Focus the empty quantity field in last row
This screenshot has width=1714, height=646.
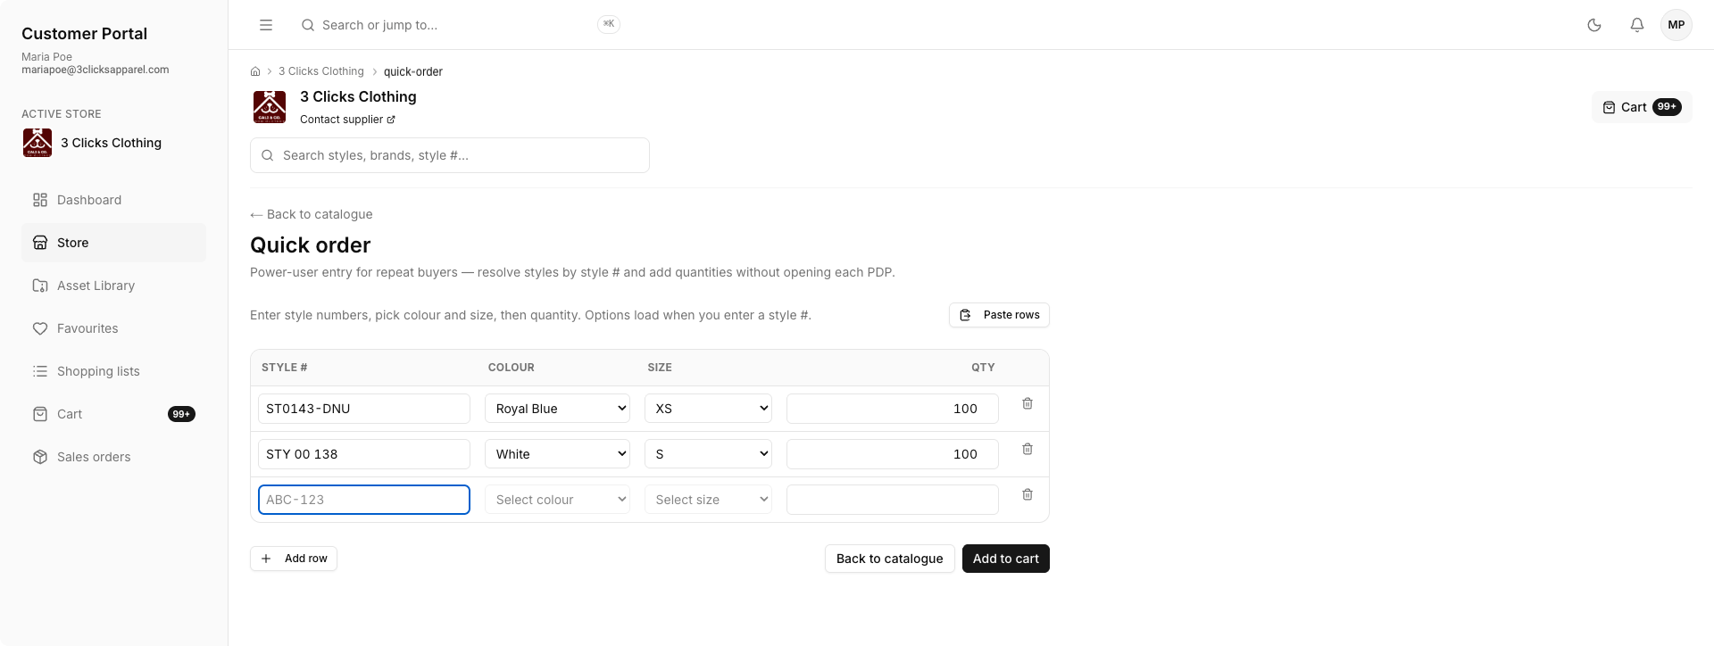tap(892, 500)
